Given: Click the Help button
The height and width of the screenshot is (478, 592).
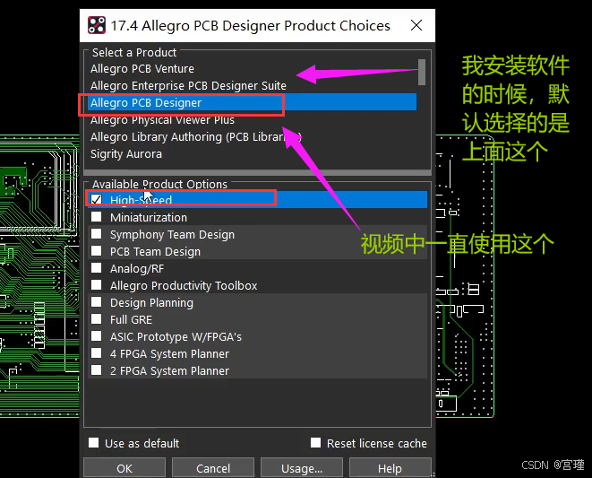Looking at the screenshot, I should [x=390, y=468].
